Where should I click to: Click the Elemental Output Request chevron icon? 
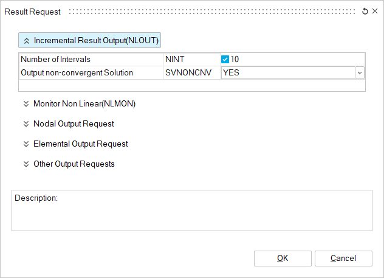coord(26,144)
